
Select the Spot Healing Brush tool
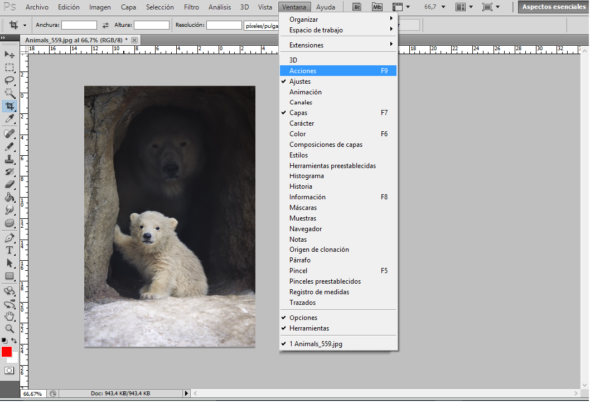coord(9,133)
